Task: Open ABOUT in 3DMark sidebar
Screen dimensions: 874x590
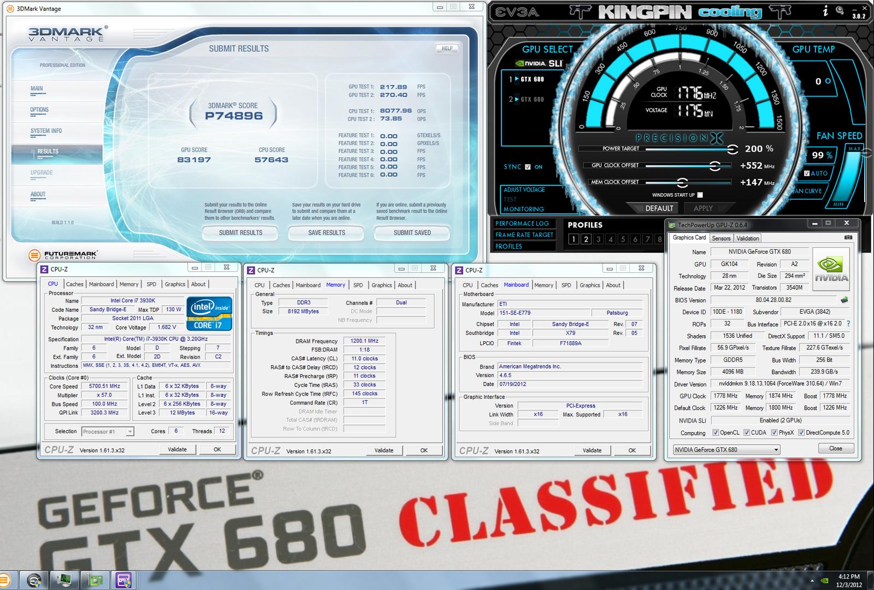Action: point(38,194)
